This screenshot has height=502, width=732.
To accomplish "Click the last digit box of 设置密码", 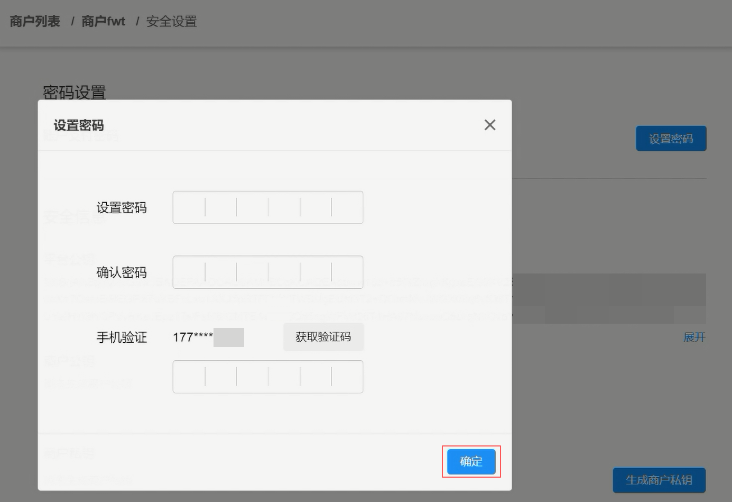I will tap(347, 207).
